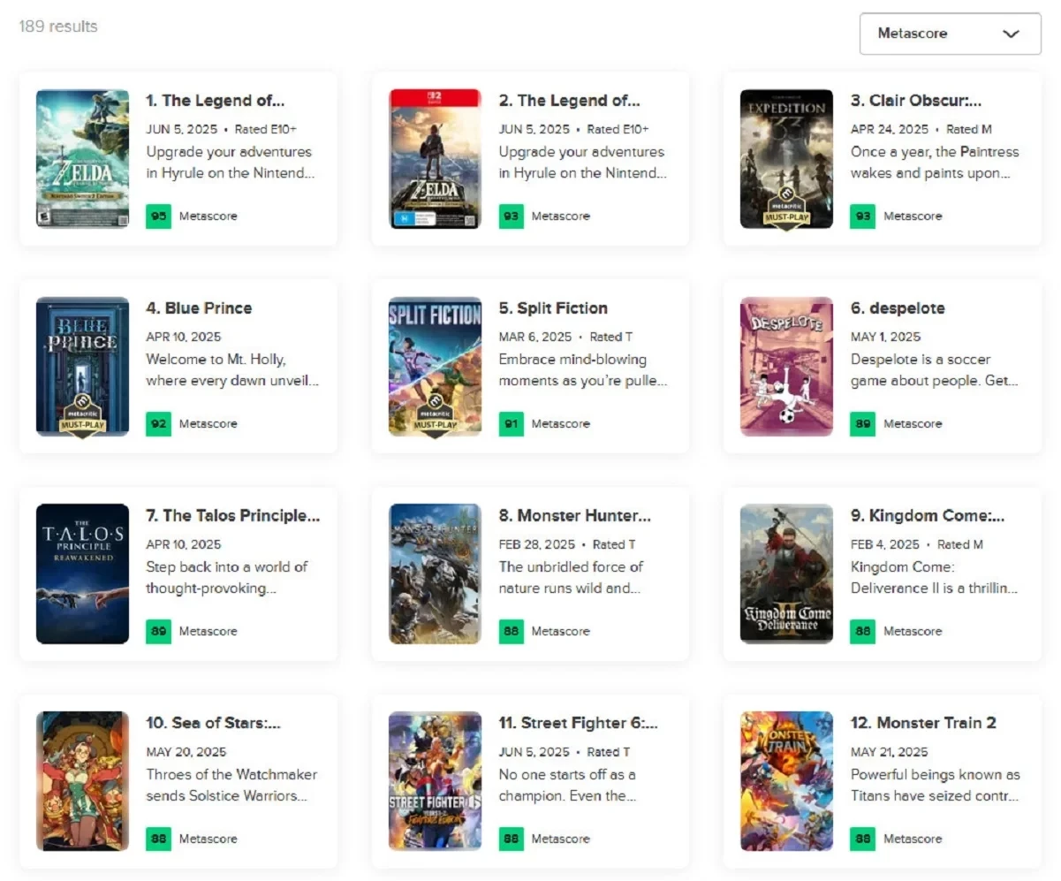Click despelote's 89 Metascore badge
Image resolution: width=1061 pixels, height=881 pixels.
(862, 423)
